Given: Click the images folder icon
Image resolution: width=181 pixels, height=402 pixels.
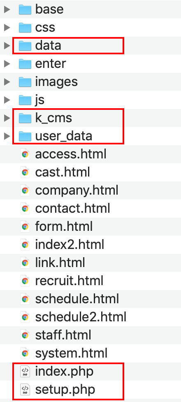Looking at the screenshot, I should [x=25, y=82].
